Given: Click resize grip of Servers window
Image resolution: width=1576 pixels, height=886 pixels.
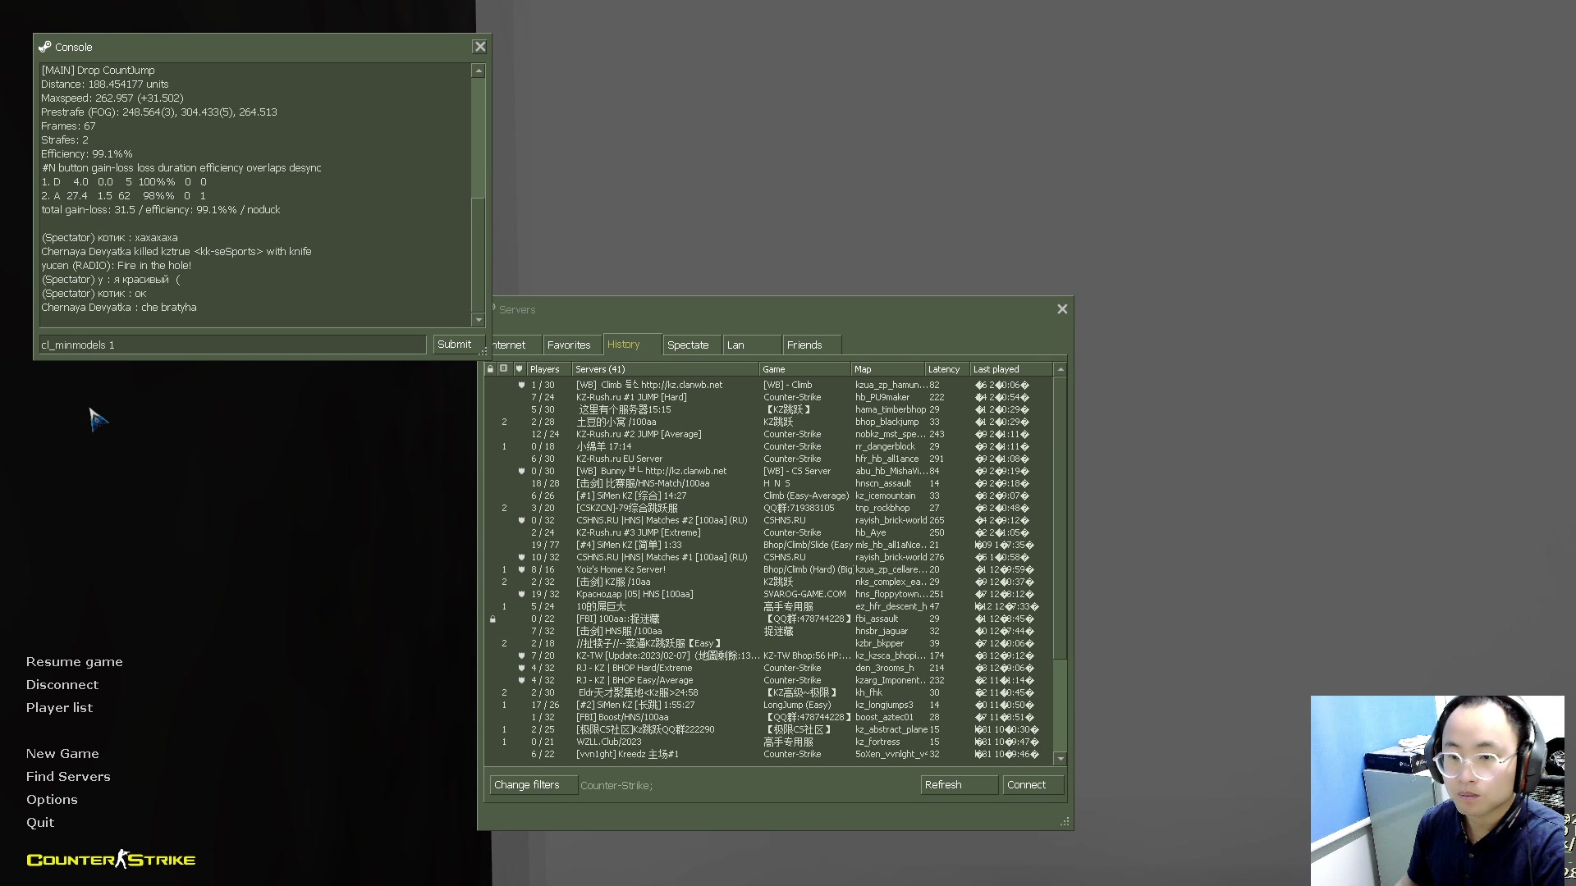Looking at the screenshot, I should (x=1065, y=821).
